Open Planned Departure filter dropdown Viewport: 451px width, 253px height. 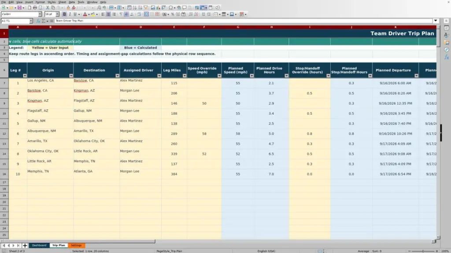tap(417, 76)
